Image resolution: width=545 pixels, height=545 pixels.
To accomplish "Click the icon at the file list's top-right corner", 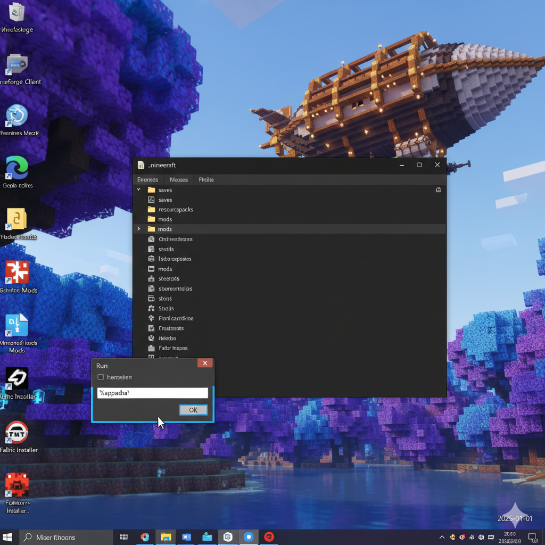I will tap(439, 189).
